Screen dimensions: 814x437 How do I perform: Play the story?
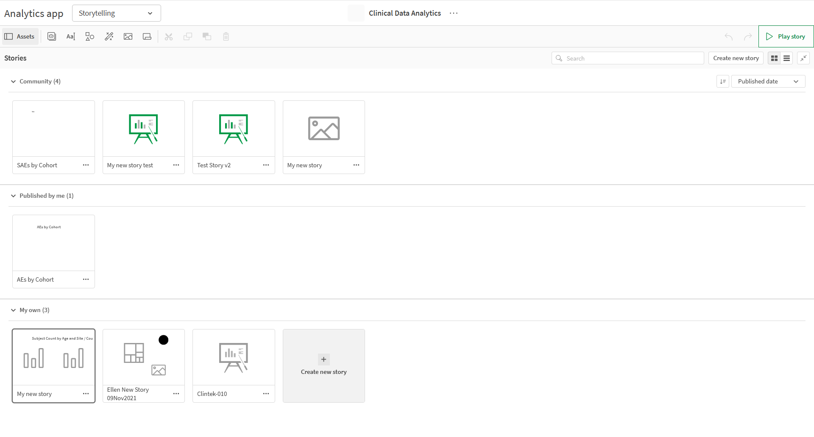786,36
